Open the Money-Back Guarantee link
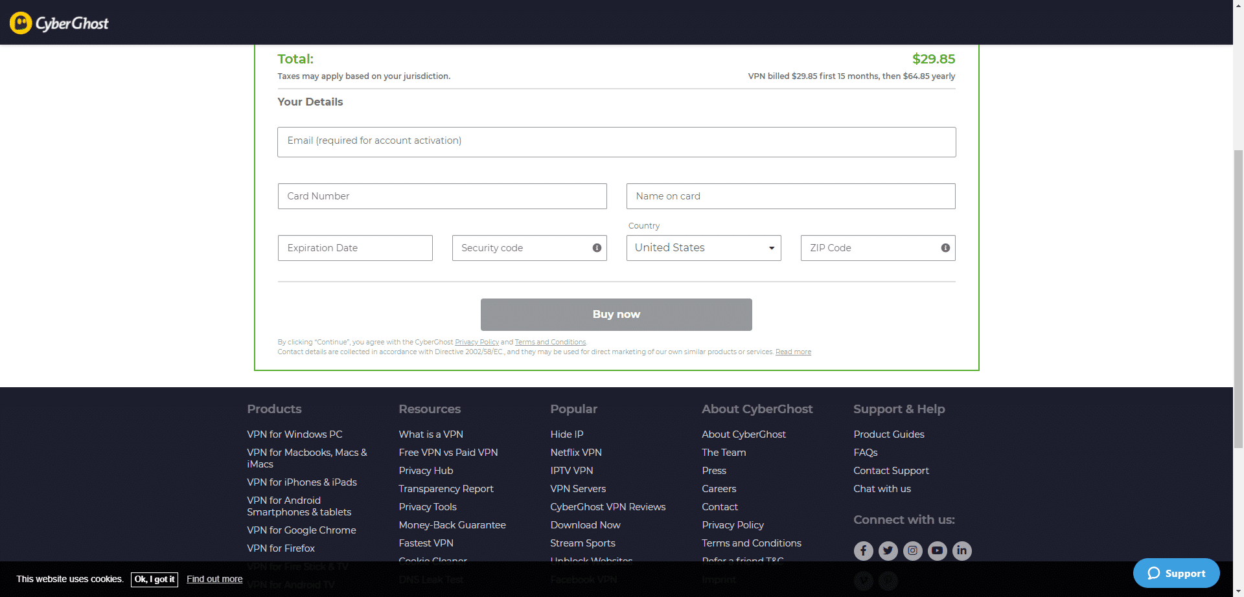Image resolution: width=1244 pixels, height=597 pixels. (452, 525)
